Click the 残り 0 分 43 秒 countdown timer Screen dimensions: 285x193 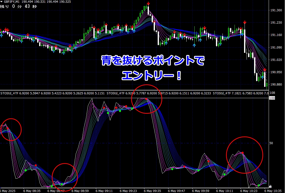point(18,7)
